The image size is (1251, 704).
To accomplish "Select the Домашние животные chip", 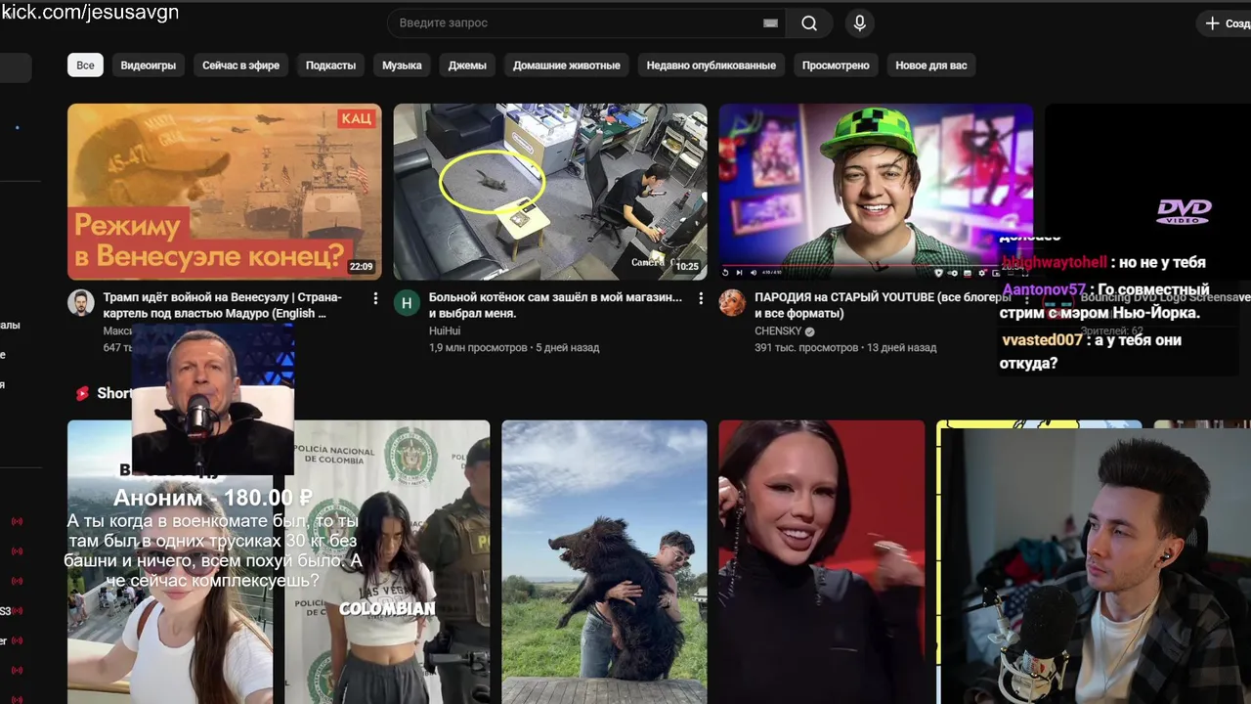I will [567, 66].
